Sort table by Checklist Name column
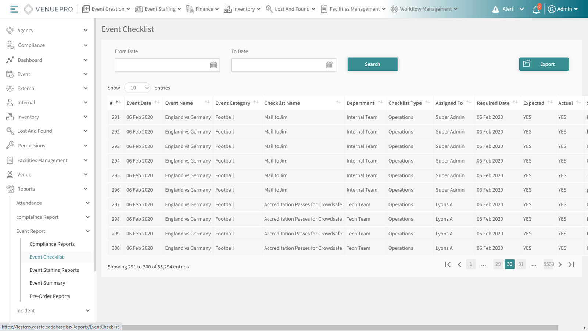The width and height of the screenshot is (588, 331). pyautogui.click(x=338, y=103)
